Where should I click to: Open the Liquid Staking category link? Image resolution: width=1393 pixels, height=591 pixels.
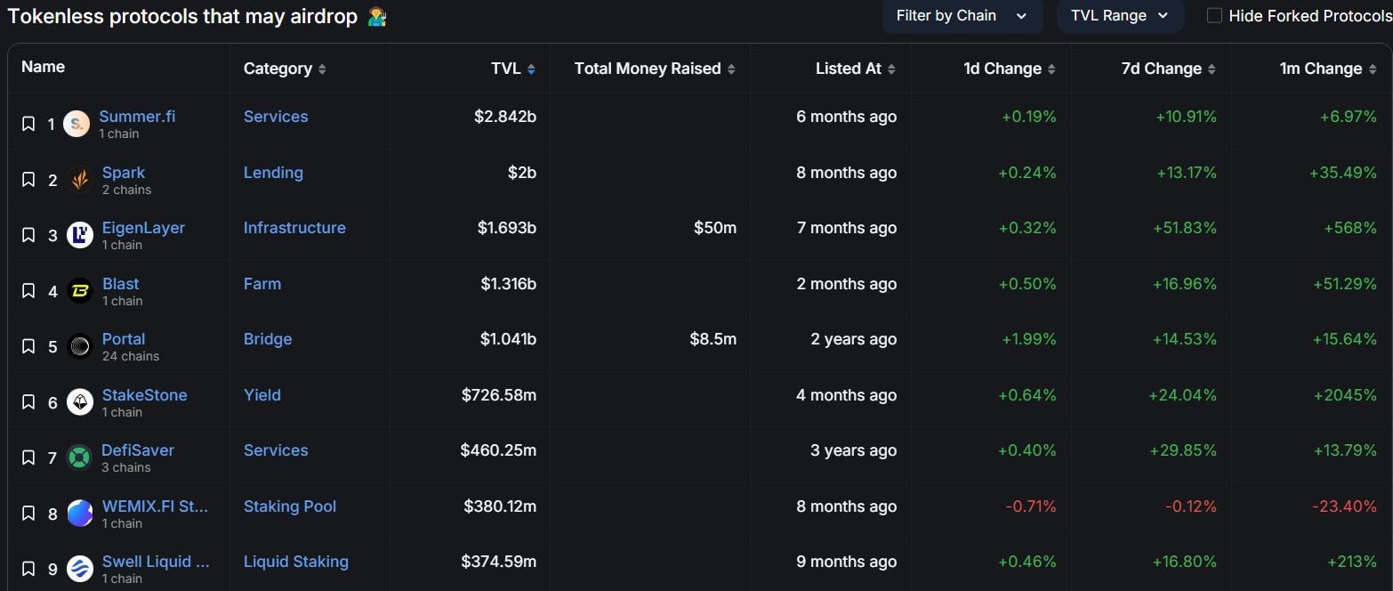[296, 562]
